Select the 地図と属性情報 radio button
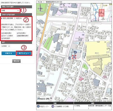Screen dimensions: 113x111 point(2,18)
